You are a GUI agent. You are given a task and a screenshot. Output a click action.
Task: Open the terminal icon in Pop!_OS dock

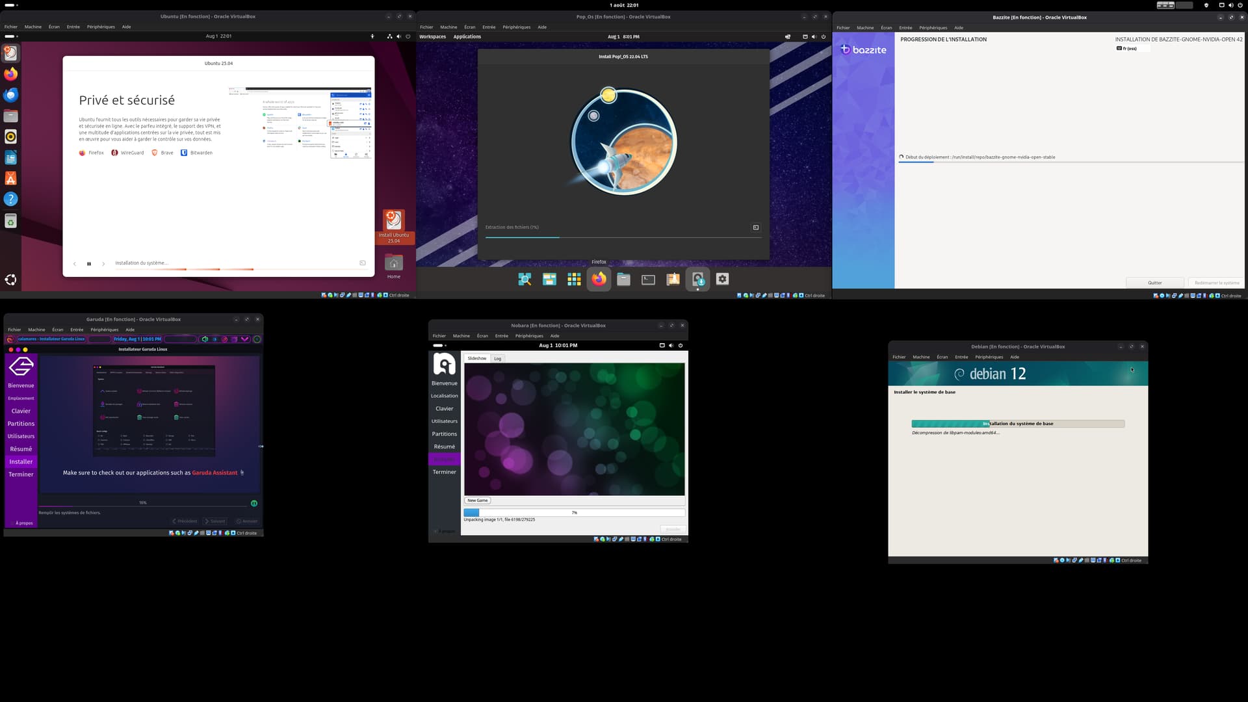point(648,279)
